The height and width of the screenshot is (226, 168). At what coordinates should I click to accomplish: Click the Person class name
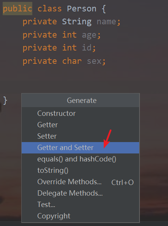[82, 9]
